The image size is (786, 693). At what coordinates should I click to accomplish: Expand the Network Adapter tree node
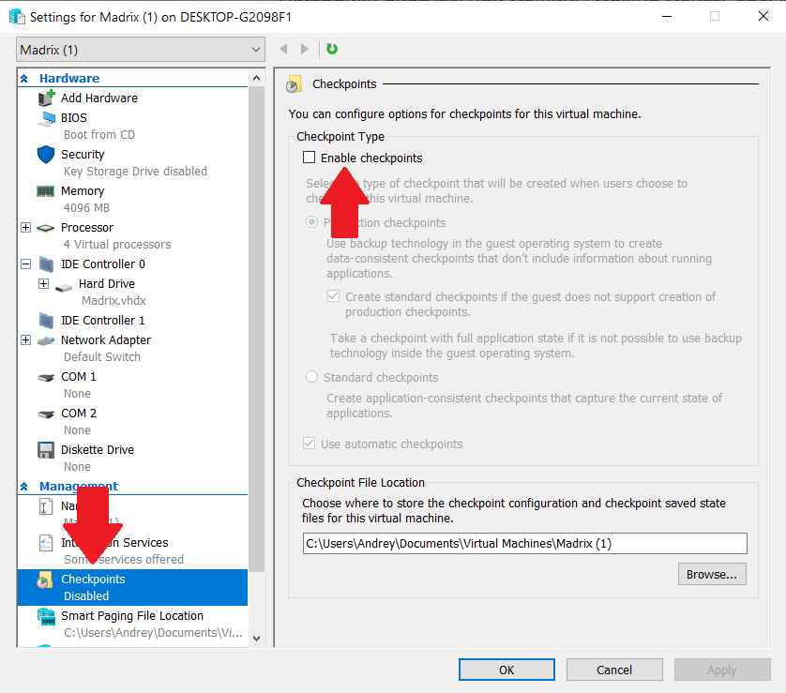point(26,340)
